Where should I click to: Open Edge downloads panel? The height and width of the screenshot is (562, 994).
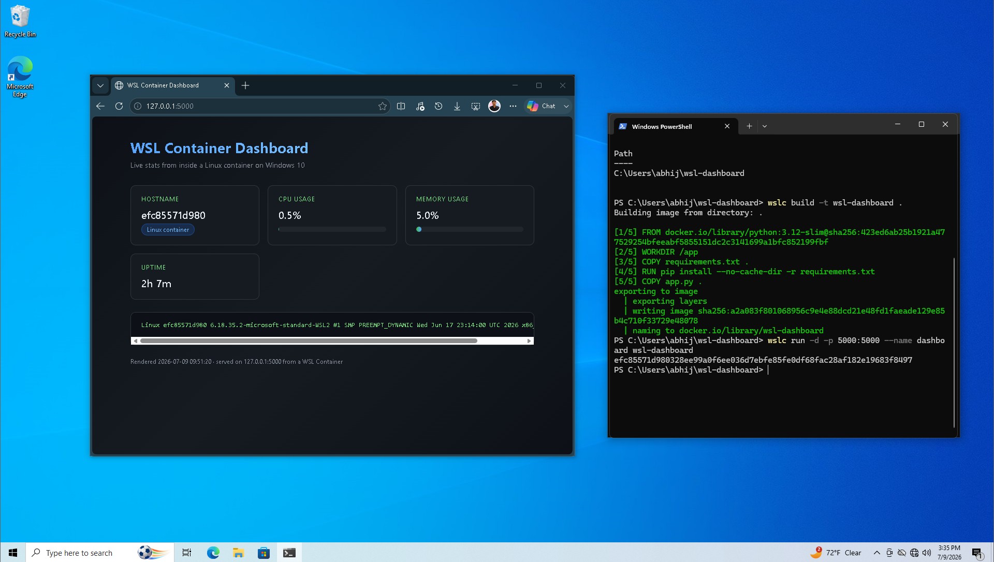pos(457,106)
